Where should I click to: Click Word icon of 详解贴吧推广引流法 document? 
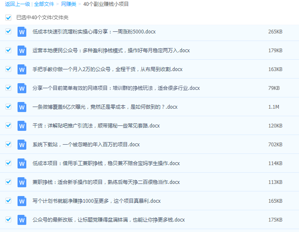[22, 126]
